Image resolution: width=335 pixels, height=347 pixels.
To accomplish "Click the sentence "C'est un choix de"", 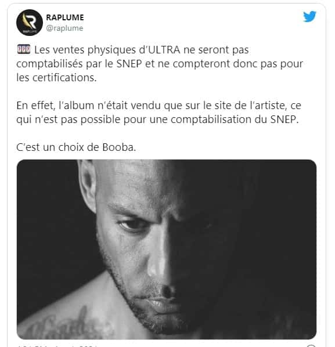I will (x=57, y=147).
